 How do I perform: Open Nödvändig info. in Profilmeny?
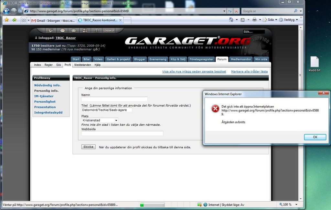point(47,85)
